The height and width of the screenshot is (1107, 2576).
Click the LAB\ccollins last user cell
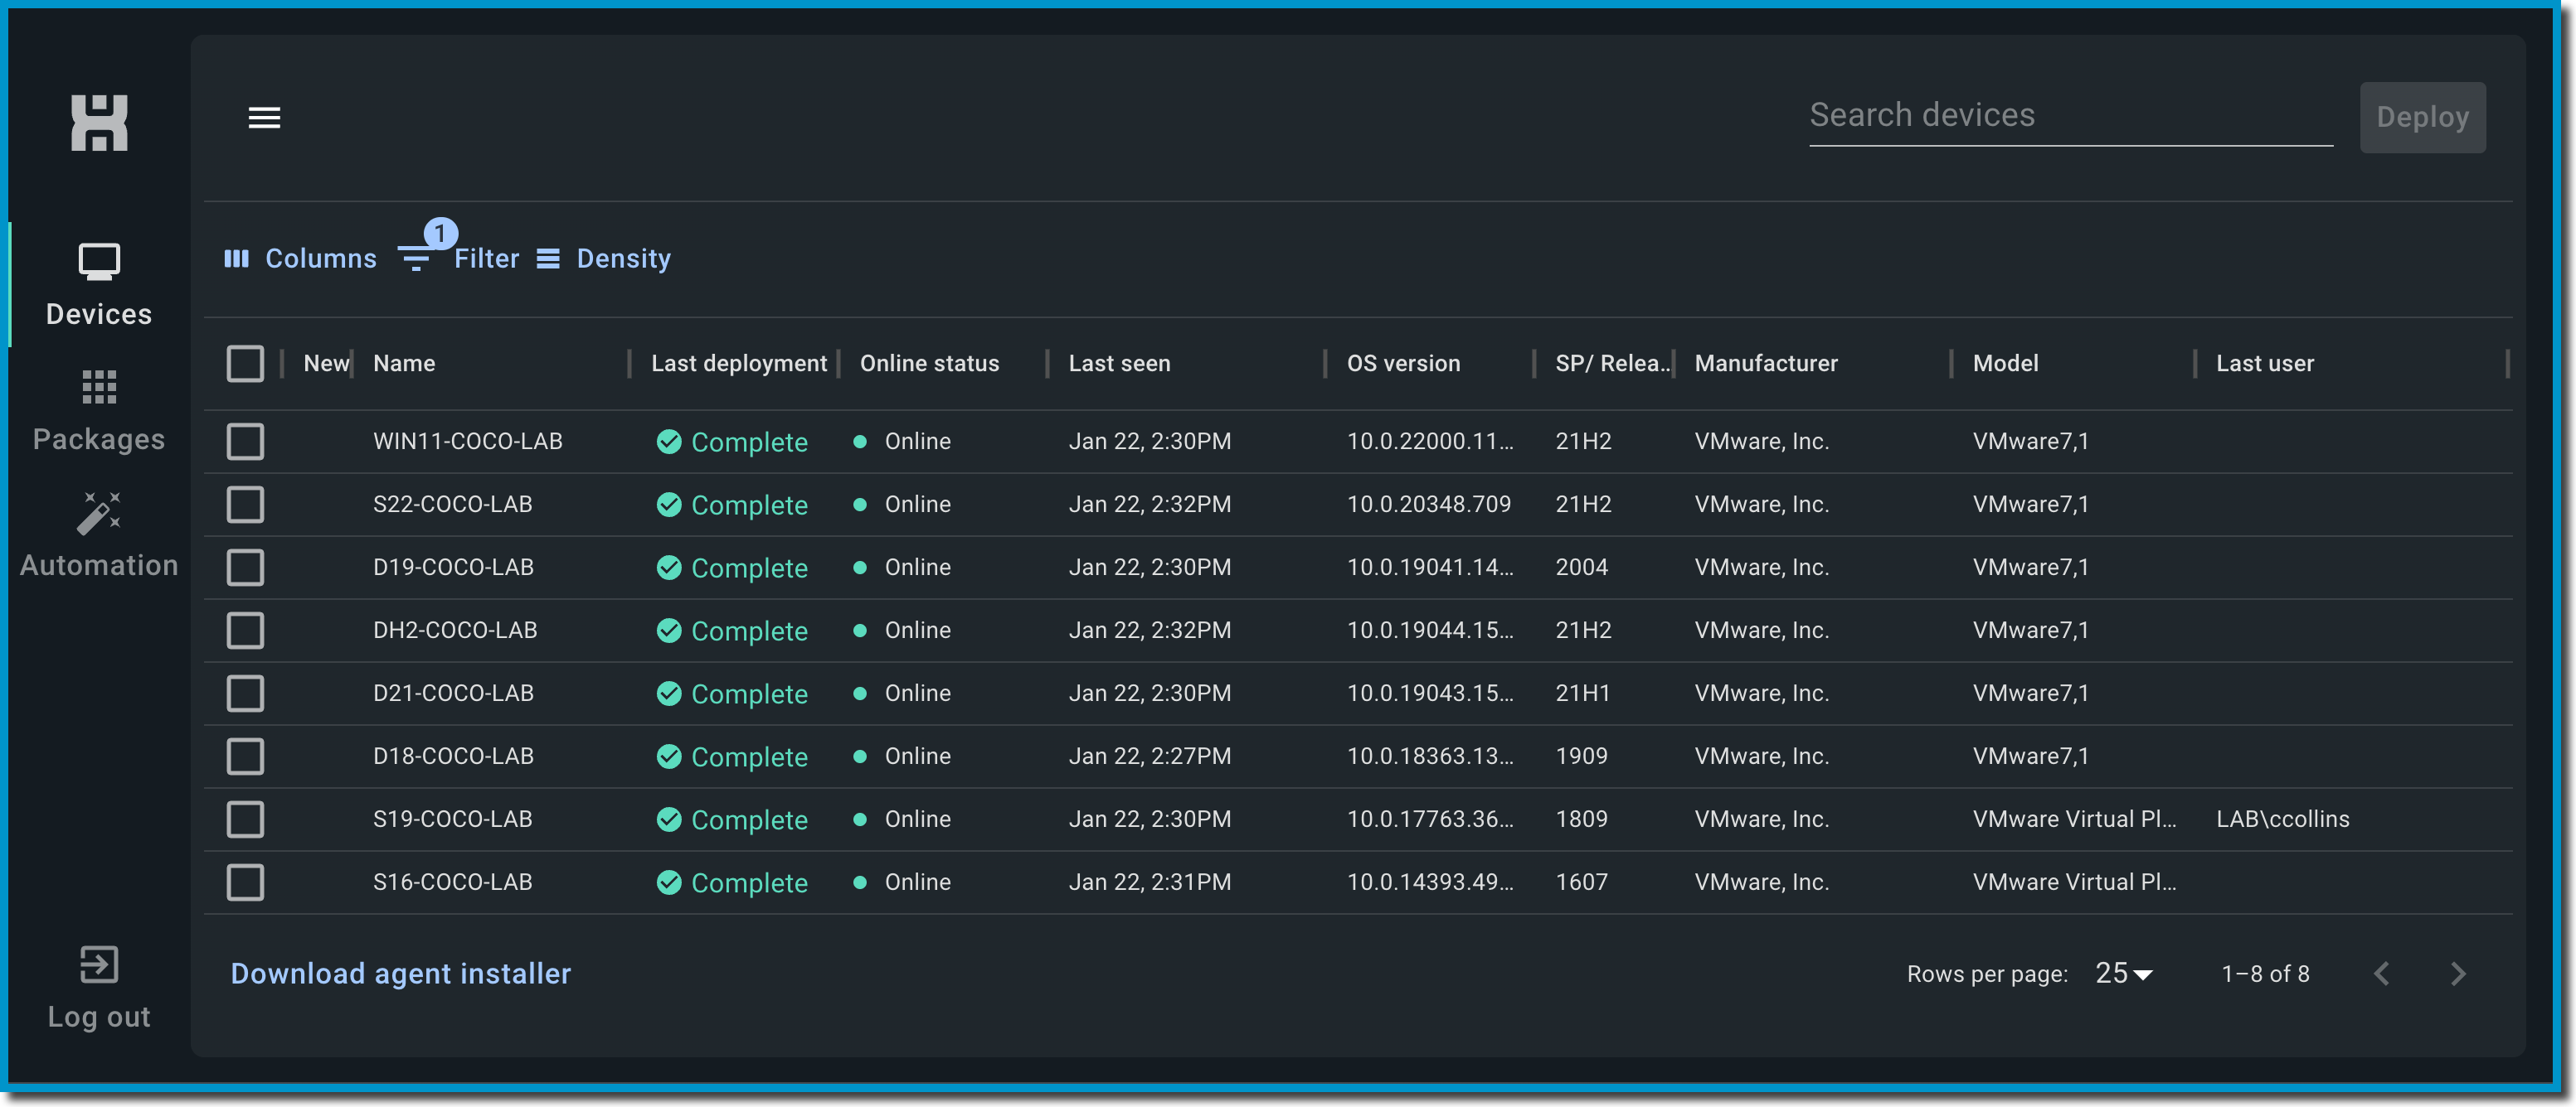point(2283,819)
